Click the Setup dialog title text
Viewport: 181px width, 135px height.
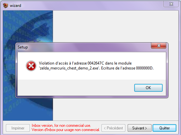23,47
